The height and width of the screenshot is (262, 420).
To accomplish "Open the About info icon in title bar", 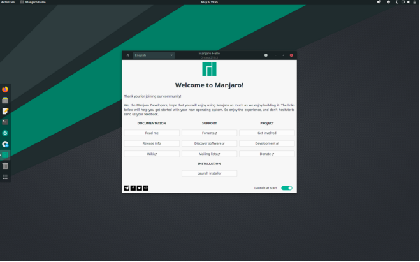I will click(266, 55).
